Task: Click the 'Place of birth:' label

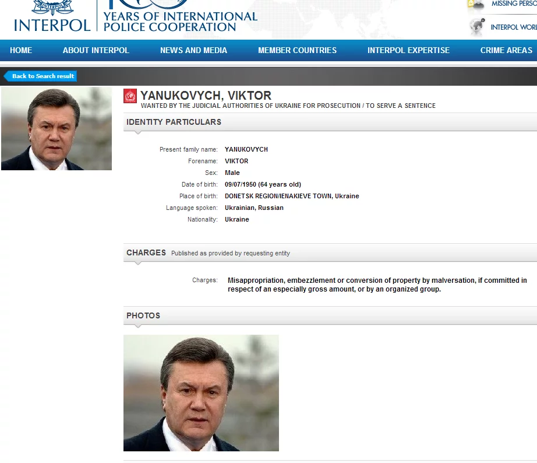Action: click(x=198, y=196)
